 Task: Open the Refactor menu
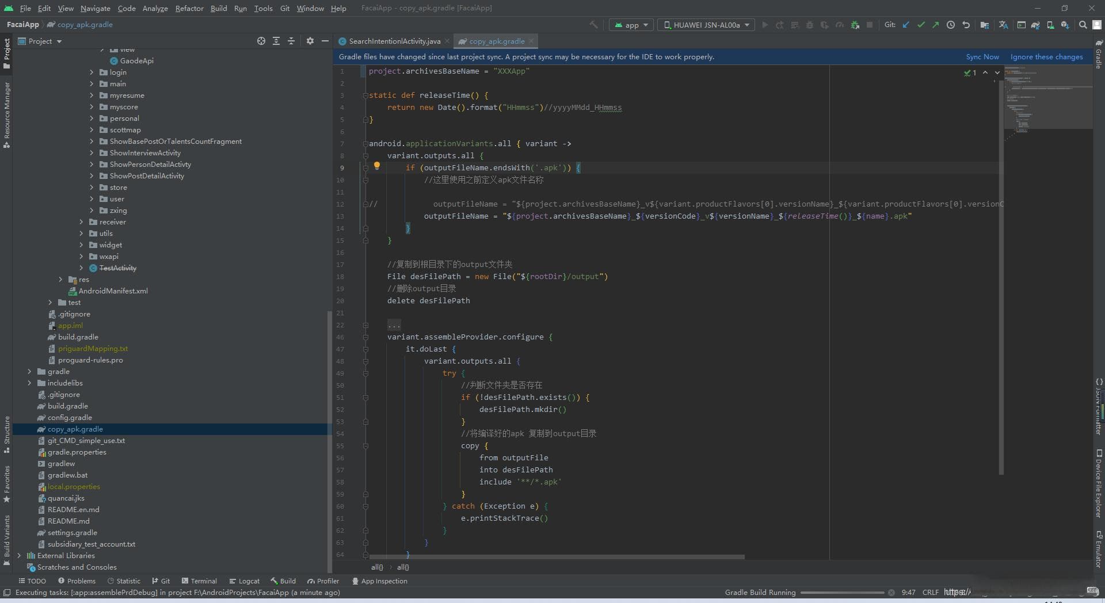[189, 8]
